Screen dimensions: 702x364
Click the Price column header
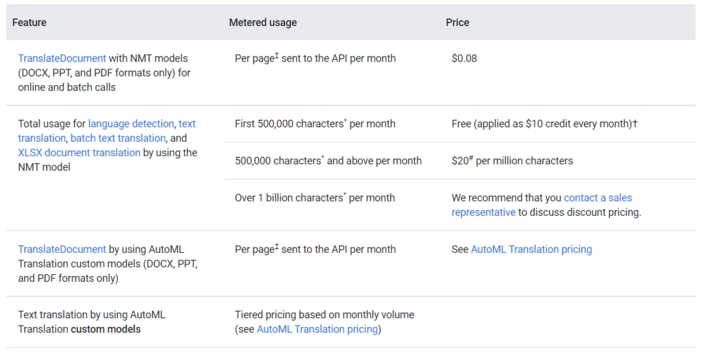pyautogui.click(x=457, y=23)
